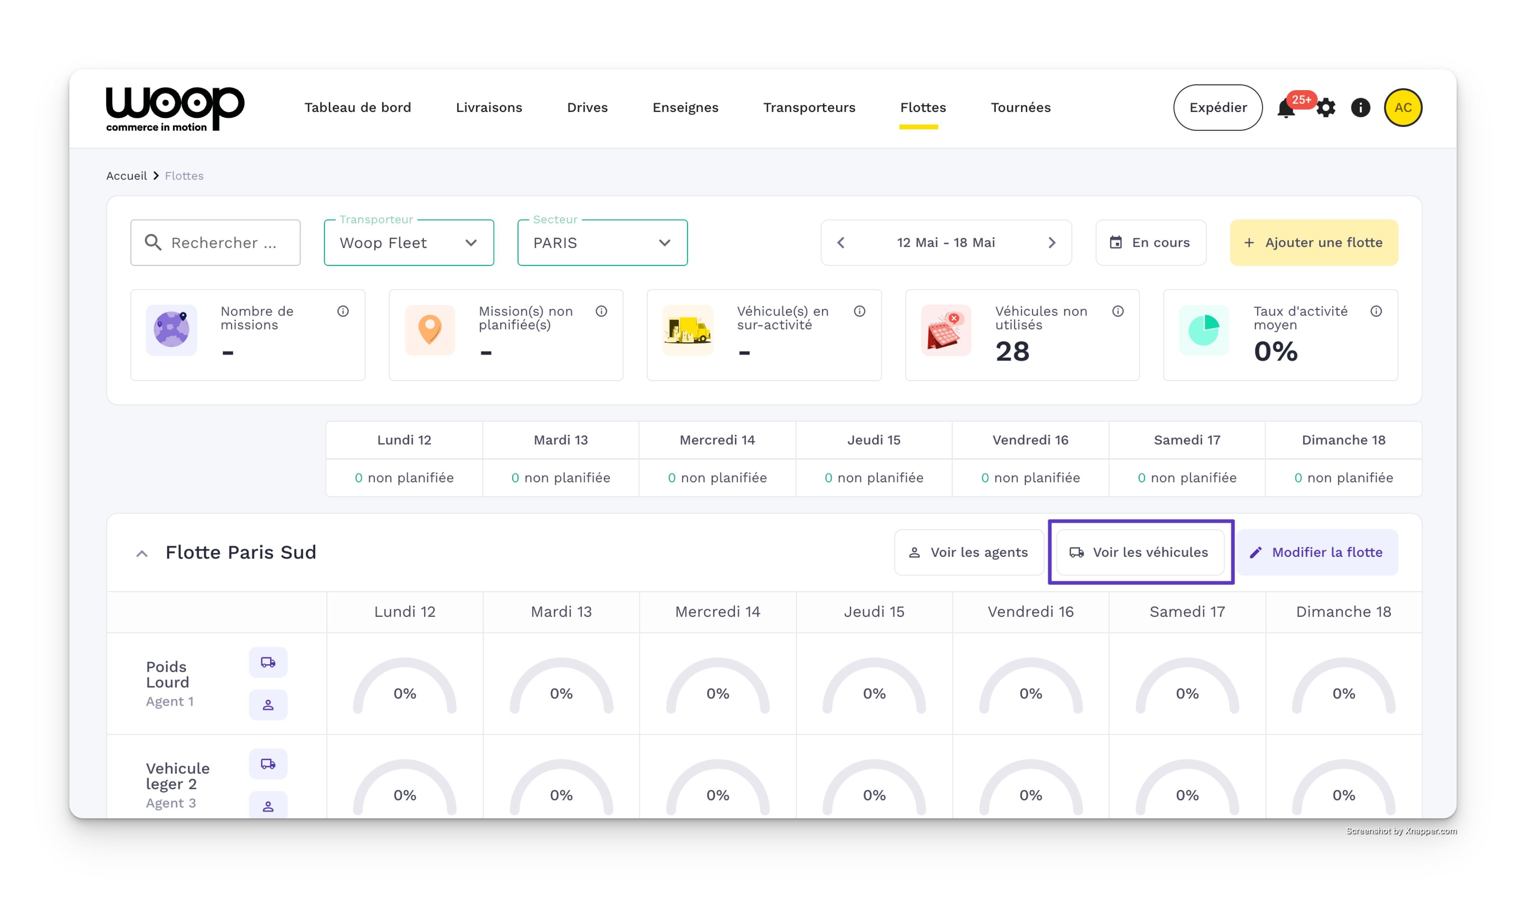The width and height of the screenshot is (1526, 905).
Task: Click the Véhicules non utilisés value 28
Action: (1012, 352)
